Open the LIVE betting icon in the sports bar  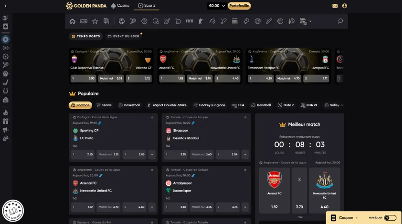pos(84,21)
